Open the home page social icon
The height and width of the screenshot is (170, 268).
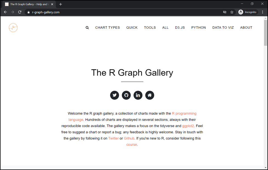click(x=150, y=95)
